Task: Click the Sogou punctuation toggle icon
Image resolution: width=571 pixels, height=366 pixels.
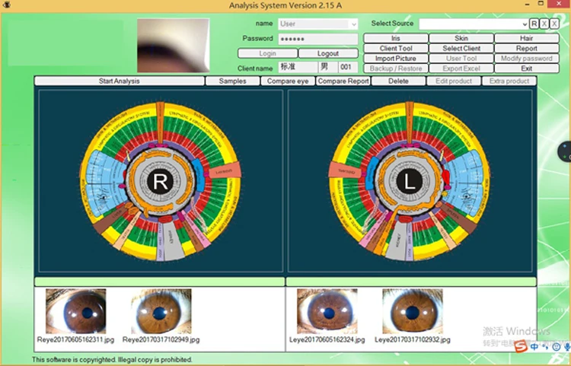Action: coord(545,347)
